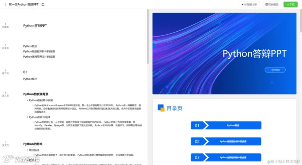Click the pill button on cover slide
The width and height of the screenshot is (302, 165).
click(275, 70)
